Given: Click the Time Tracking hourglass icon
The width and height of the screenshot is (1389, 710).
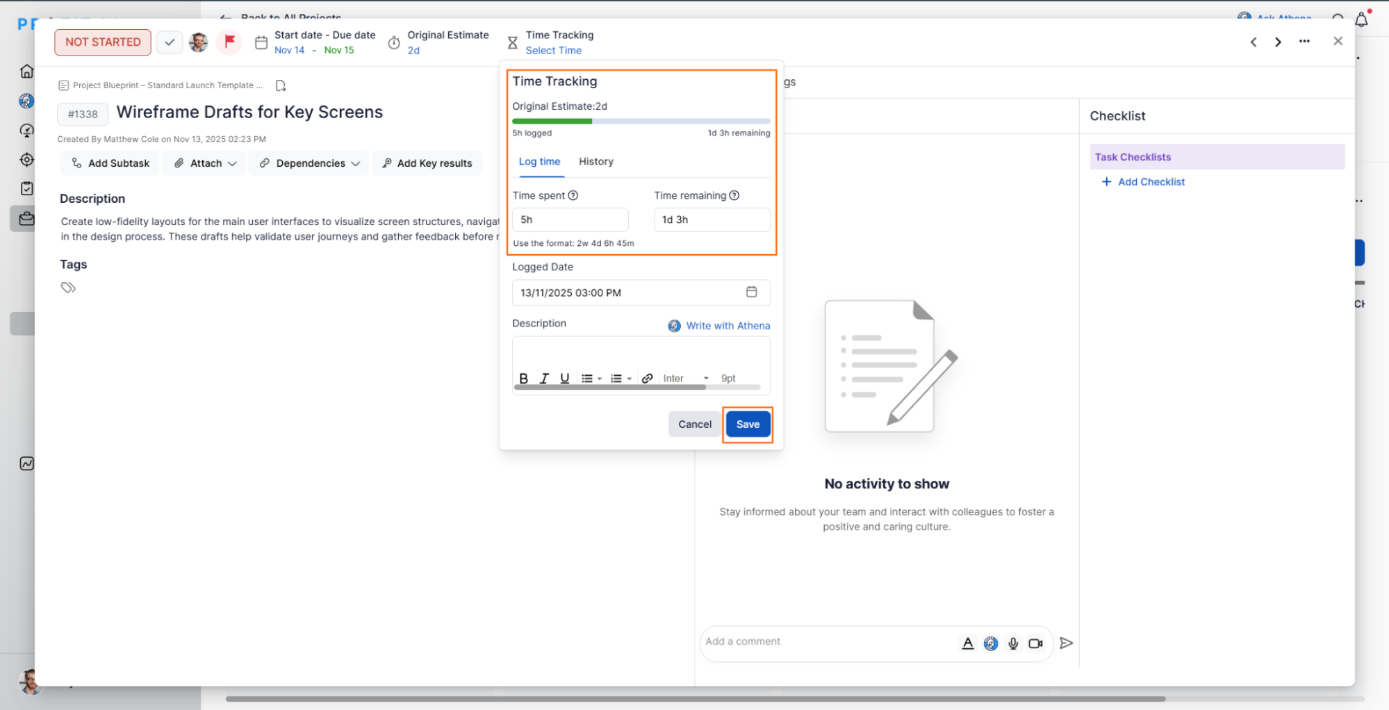Looking at the screenshot, I should click(513, 43).
